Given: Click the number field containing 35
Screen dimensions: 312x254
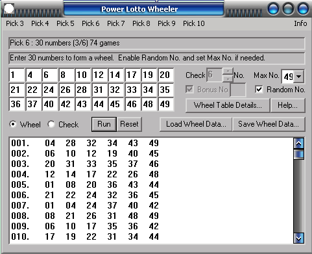Looking at the screenshot, I should 166,90.
